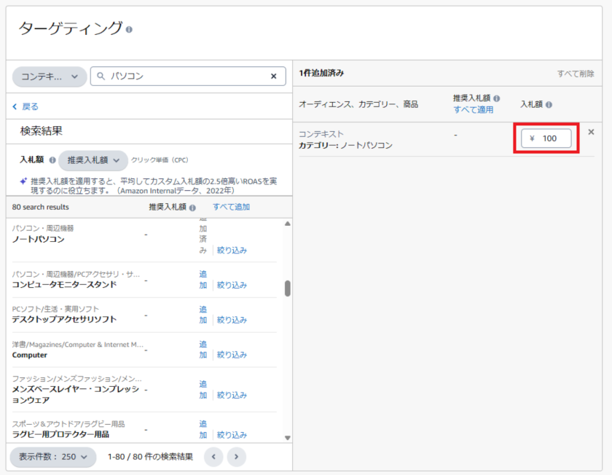This screenshot has width=612, height=475.
Task: Click the info icon next to ターゲティング title
Action: tap(129, 30)
